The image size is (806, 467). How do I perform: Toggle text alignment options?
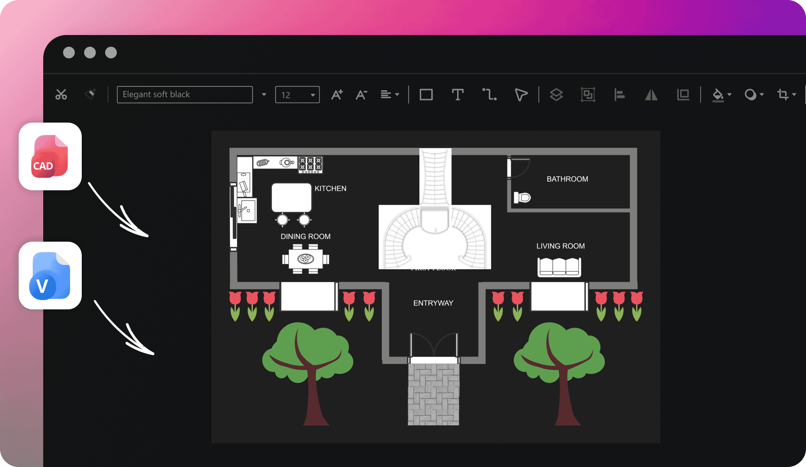point(389,94)
